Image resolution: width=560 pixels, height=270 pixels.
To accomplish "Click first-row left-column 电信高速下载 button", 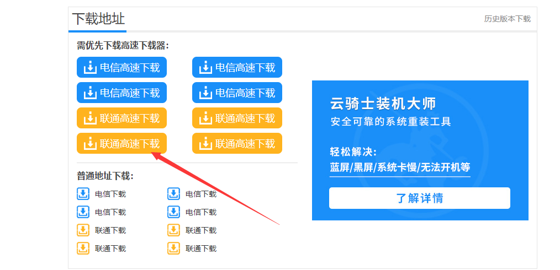I will point(122,67).
